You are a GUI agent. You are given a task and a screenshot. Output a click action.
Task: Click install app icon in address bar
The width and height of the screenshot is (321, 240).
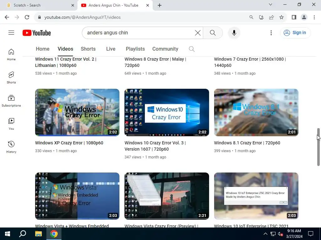(x=261, y=17)
